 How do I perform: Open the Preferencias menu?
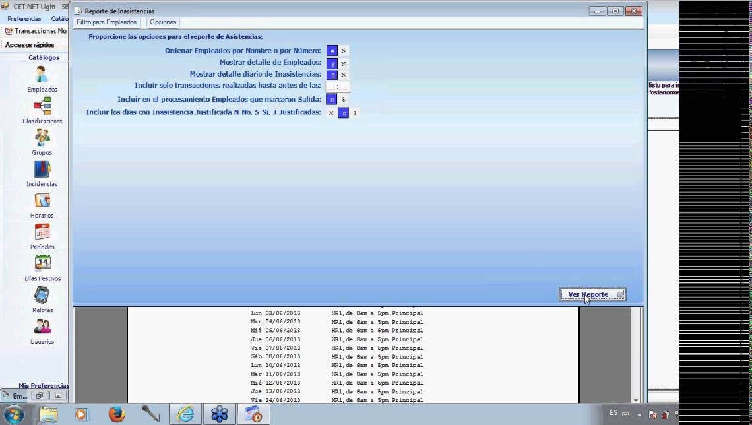pos(24,18)
